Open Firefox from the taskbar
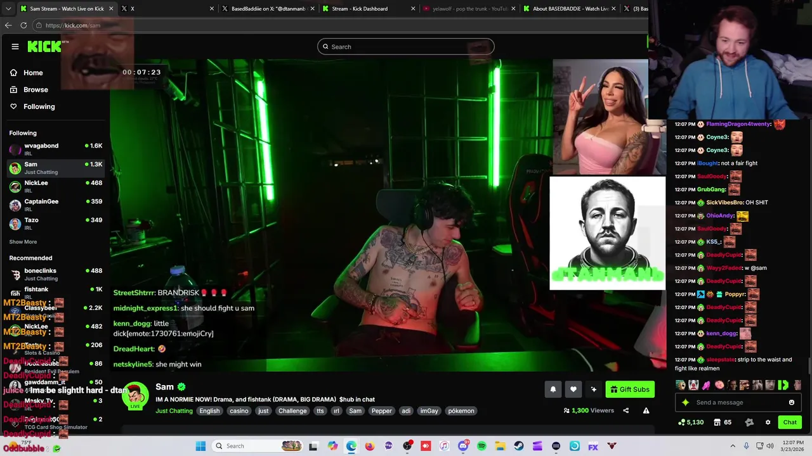This screenshot has height=456, width=812. (x=370, y=446)
